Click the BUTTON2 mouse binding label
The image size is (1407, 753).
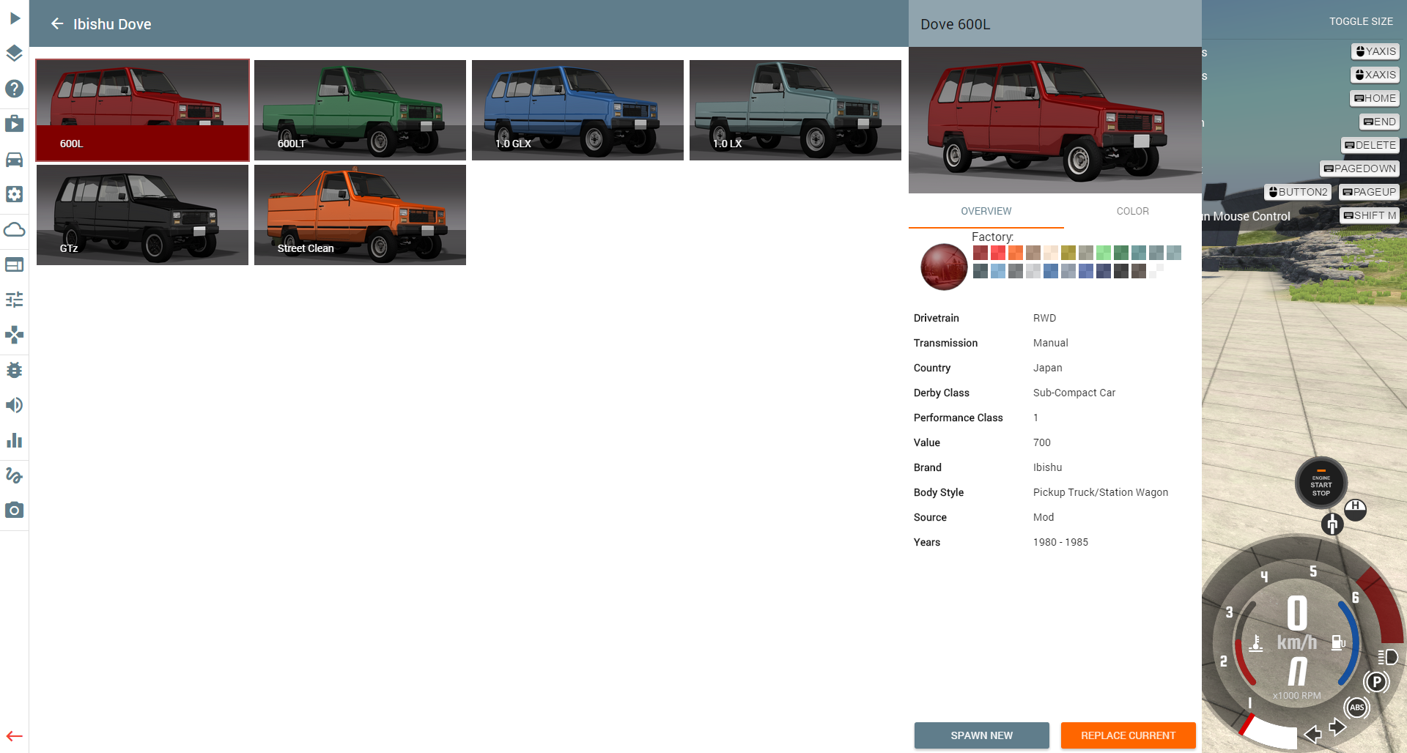point(1298,192)
